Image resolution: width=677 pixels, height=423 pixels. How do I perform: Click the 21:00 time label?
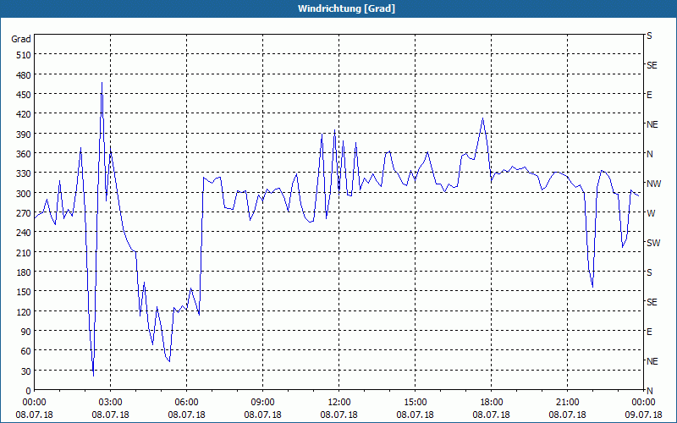567,403
